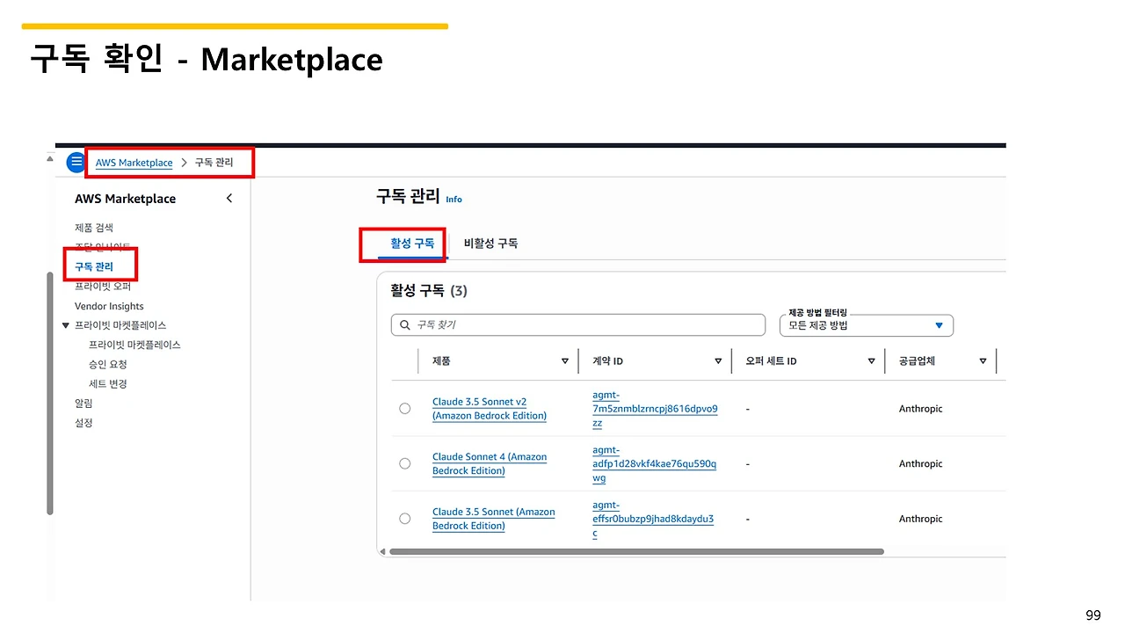Open agreement agmt-effsr0bubzp9jhad8kdaydu3c link
Image resolution: width=1125 pixels, height=633 pixels.
coord(653,519)
